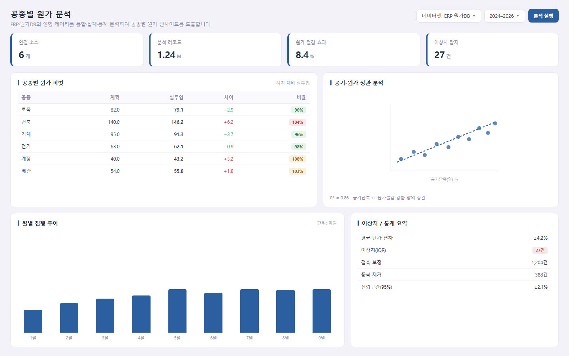Click the 월별 집행 추이 panel title
Image resolution: width=569 pixels, height=356 pixels.
[40, 223]
